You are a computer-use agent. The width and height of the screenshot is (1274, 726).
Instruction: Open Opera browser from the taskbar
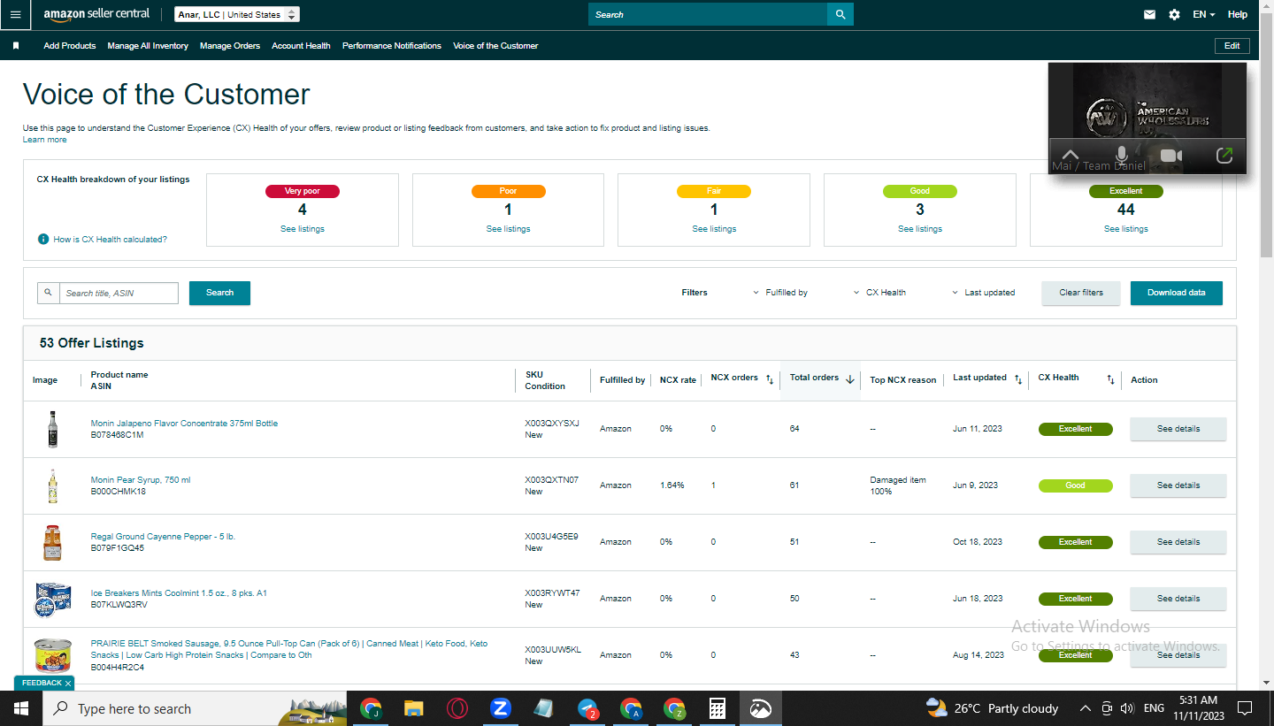(457, 708)
